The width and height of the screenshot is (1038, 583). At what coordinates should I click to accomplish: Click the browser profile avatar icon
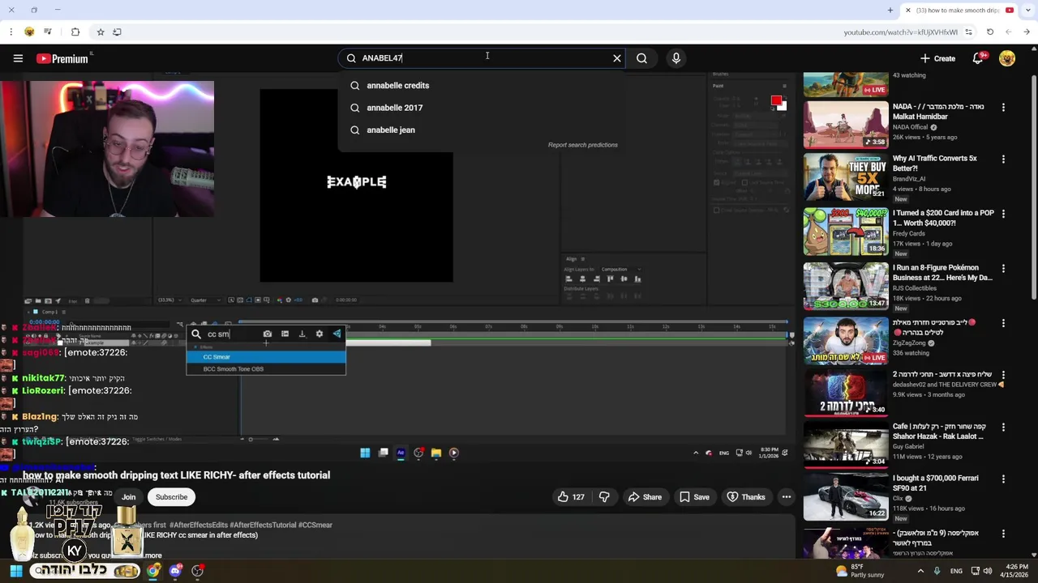point(29,32)
